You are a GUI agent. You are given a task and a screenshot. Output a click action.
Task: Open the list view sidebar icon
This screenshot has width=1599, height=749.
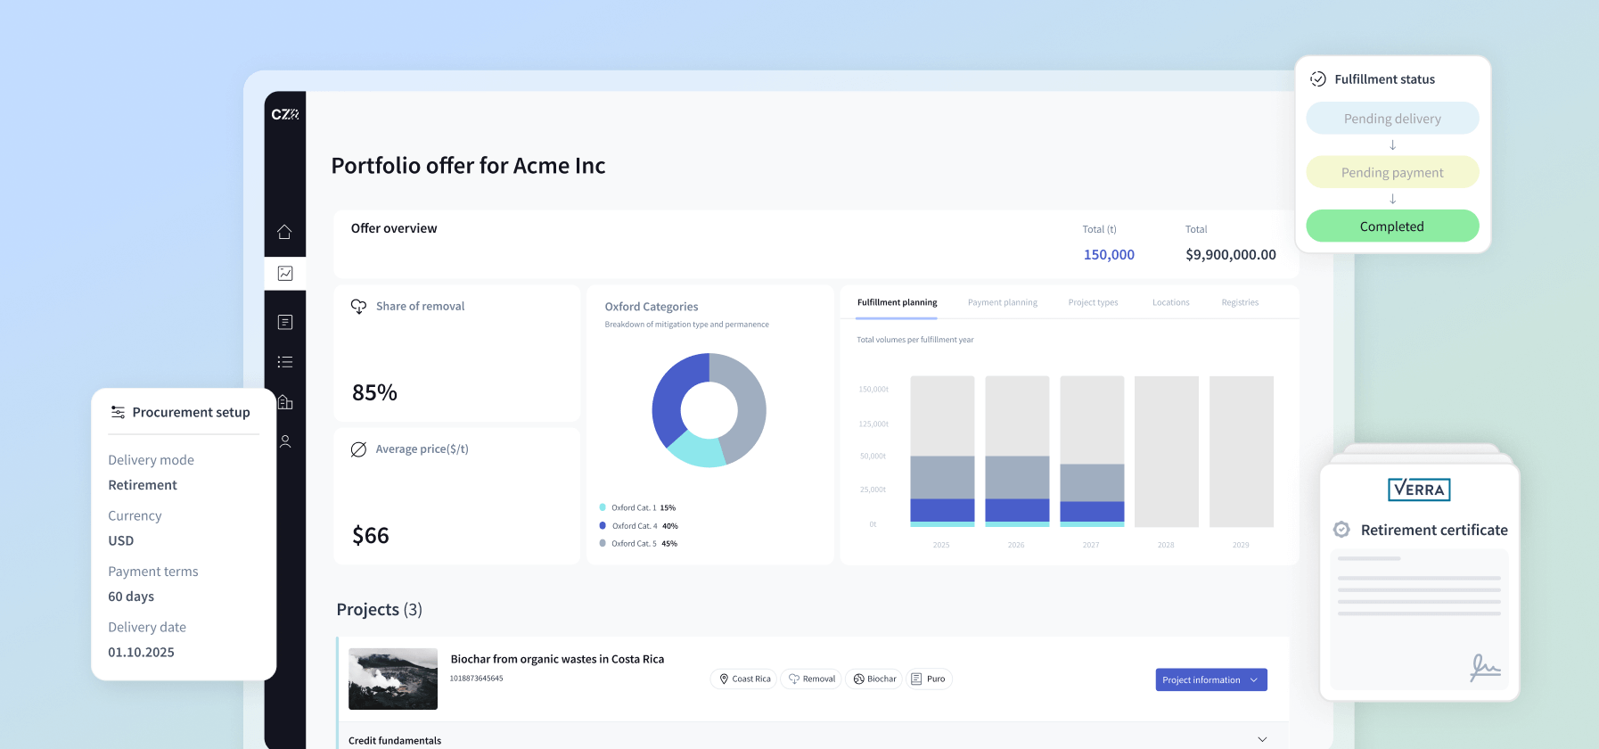click(x=285, y=362)
